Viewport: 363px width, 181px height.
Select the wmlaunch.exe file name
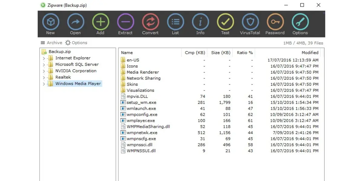click(x=141, y=108)
